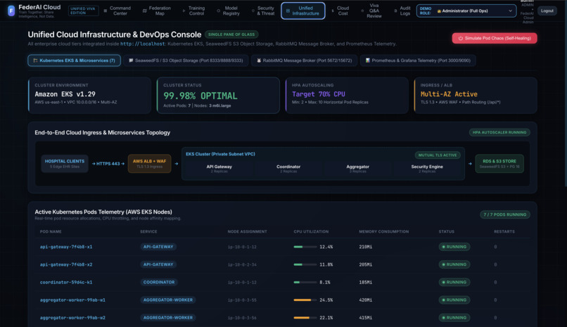Switch to Training Control

(x=194, y=11)
